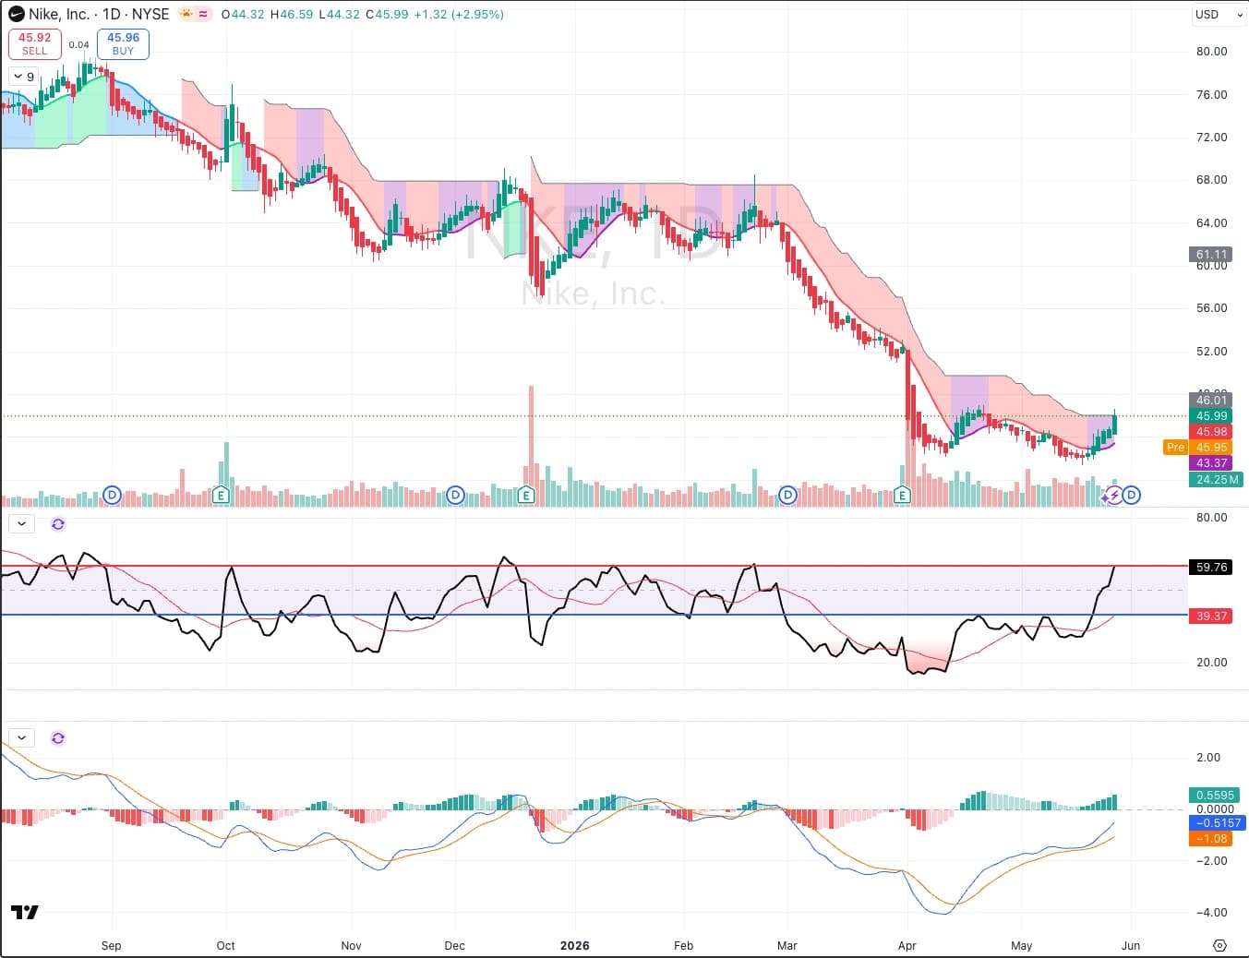The image size is (1249, 958).
Task: Open the earnings marker in late December
Action: coord(526,496)
